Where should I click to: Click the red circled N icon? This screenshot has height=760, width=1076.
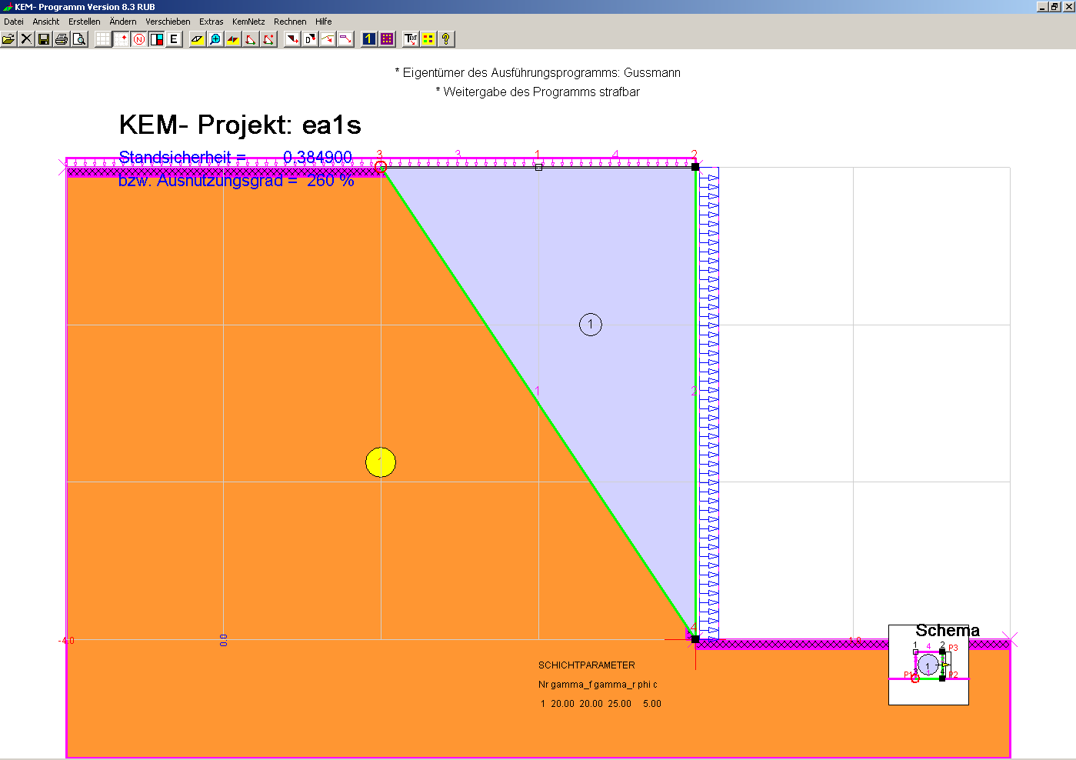pyautogui.click(x=138, y=38)
